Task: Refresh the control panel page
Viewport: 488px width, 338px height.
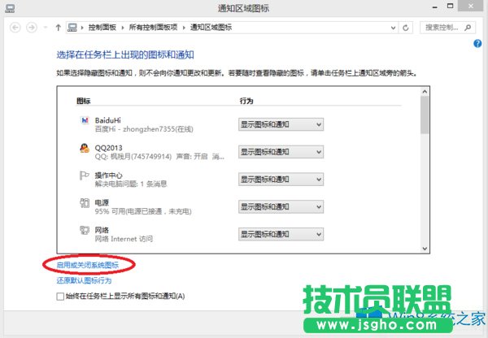Action: (x=406, y=28)
